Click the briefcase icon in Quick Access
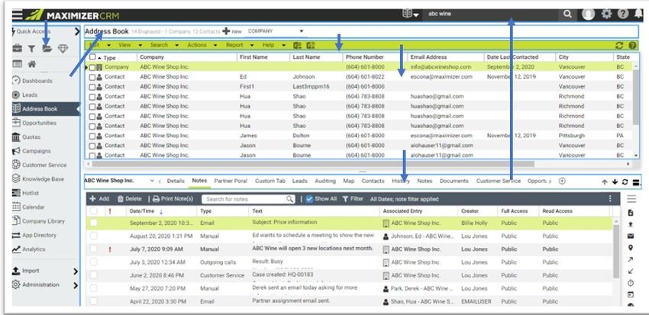 [x=17, y=48]
